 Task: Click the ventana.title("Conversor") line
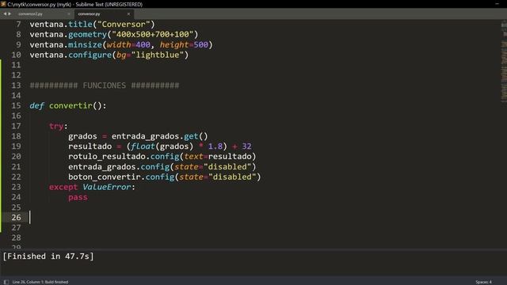(92, 25)
